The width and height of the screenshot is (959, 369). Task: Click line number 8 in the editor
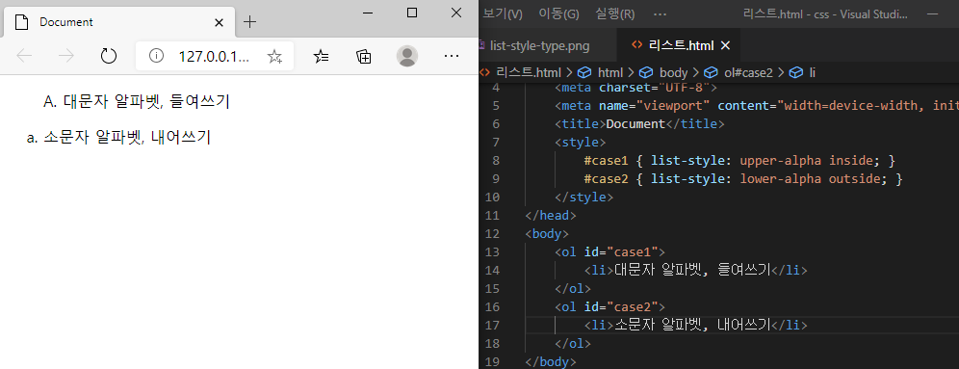pyautogui.click(x=496, y=160)
